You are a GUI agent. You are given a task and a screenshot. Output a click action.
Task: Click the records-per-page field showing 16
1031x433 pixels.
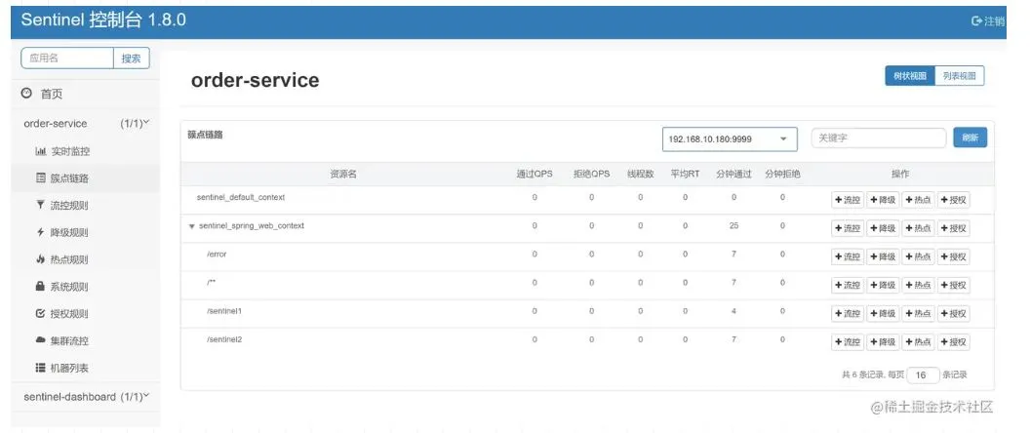click(923, 375)
